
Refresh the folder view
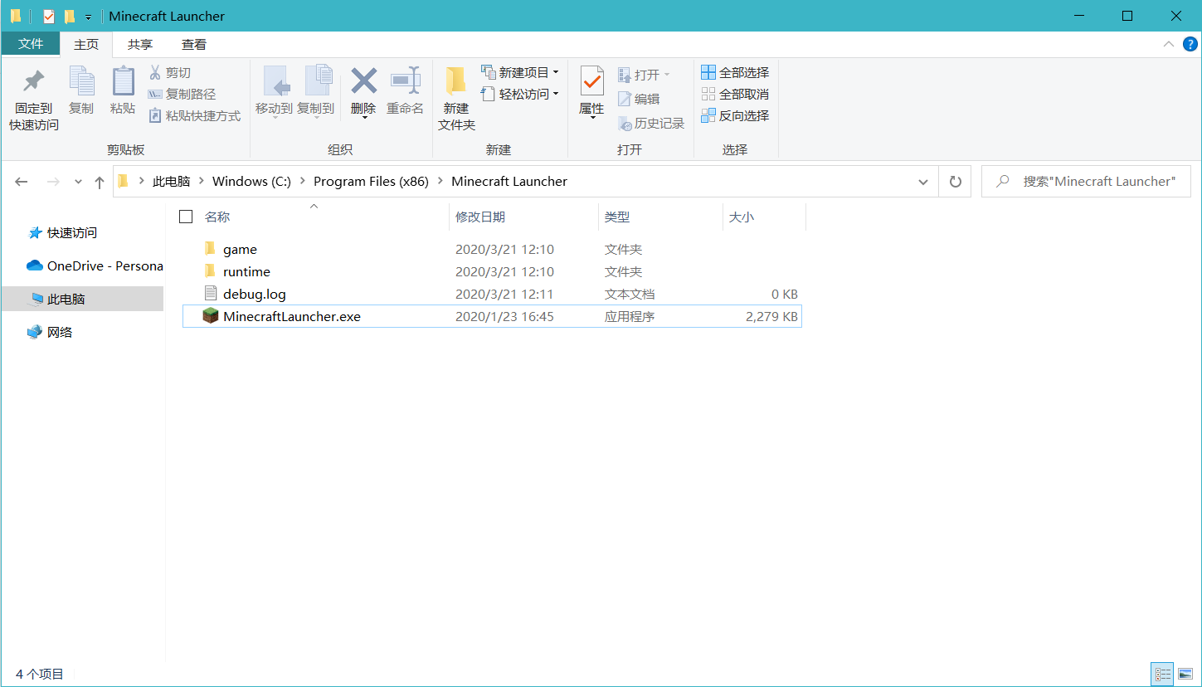tap(955, 181)
